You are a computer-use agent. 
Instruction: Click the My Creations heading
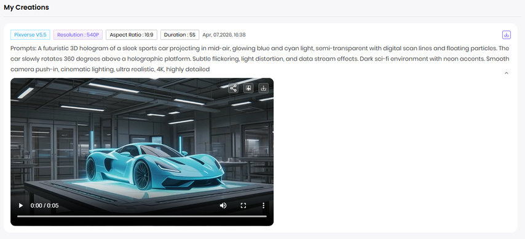tap(26, 7)
